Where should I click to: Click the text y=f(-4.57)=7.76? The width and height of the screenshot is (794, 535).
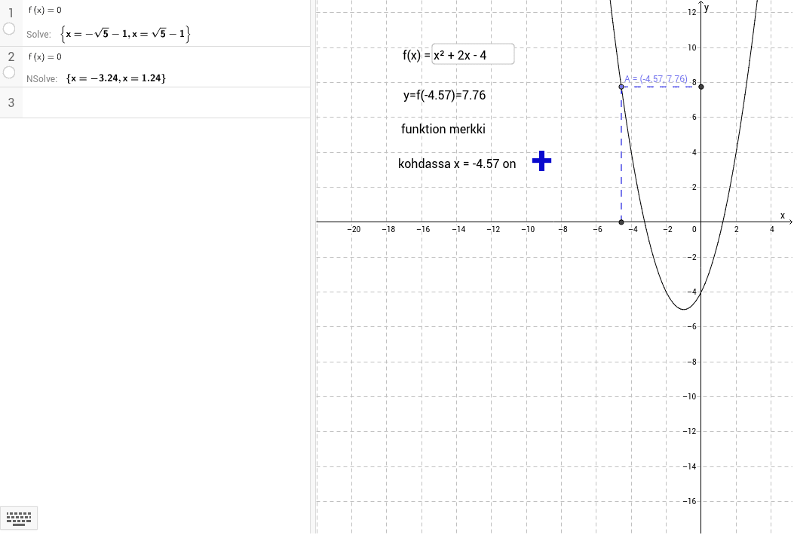[445, 95]
